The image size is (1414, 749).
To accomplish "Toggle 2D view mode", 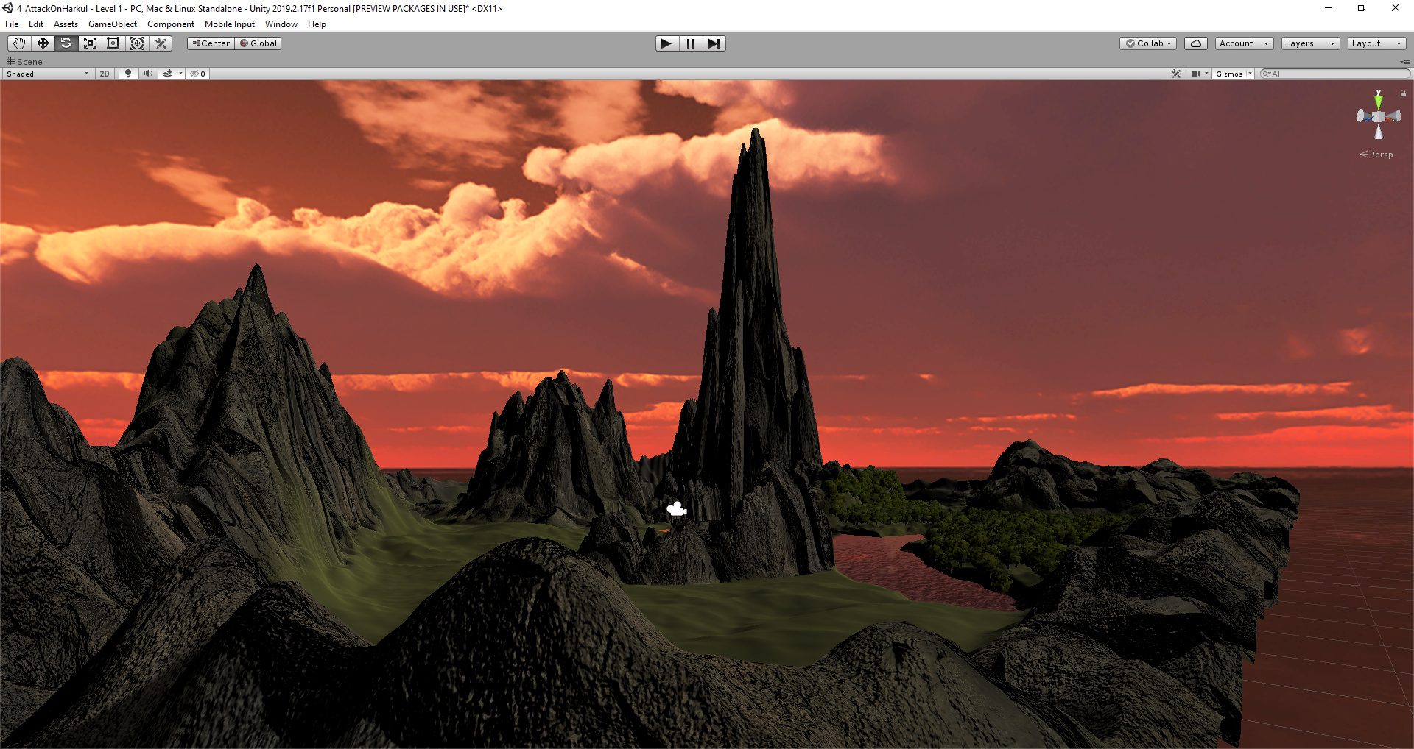I will click(x=105, y=74).
